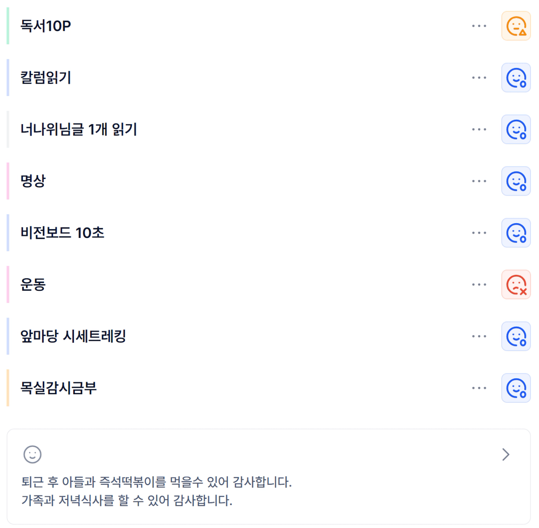Select the 너나위님글 1개 읽기 habit title
The image size is (539, 528).
pos(78,129)
